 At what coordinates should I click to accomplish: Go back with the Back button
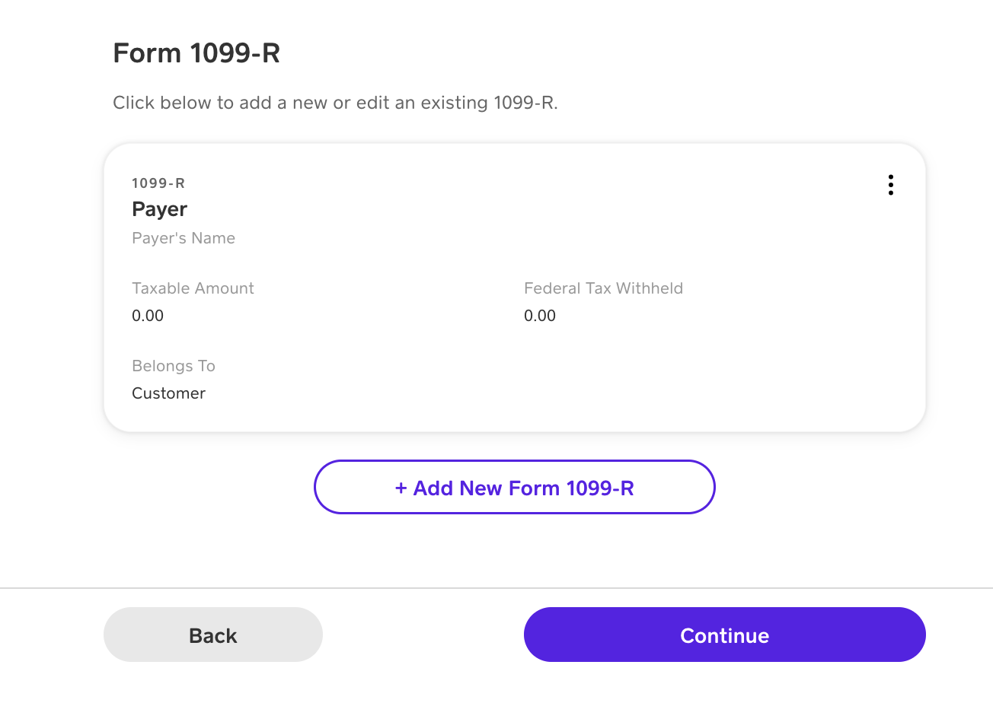(213, 635)
